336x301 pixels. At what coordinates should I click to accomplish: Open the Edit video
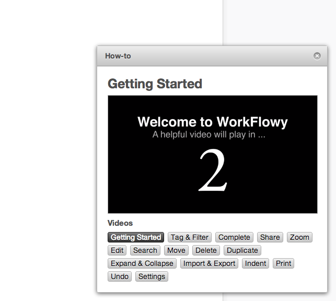(x=117, y=250)
